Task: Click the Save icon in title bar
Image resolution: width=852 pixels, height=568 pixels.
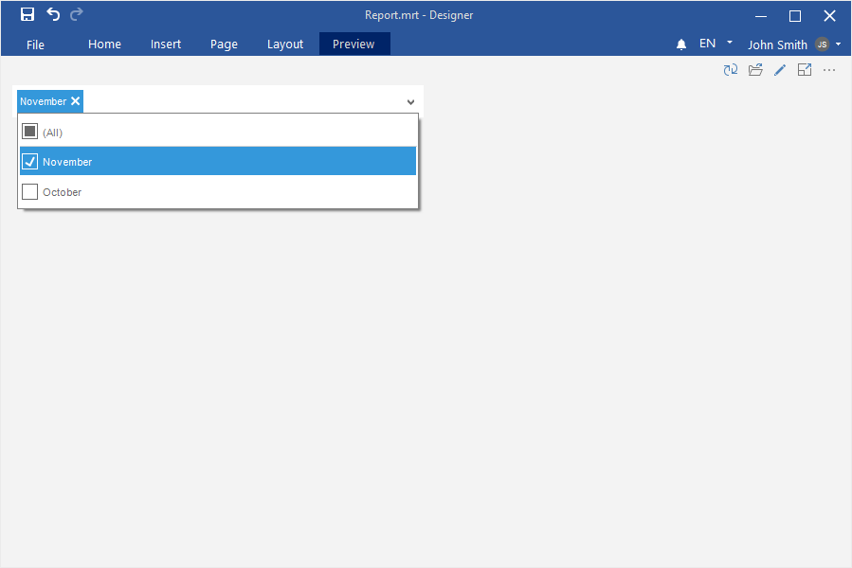Action: click(x=27, y=14)
